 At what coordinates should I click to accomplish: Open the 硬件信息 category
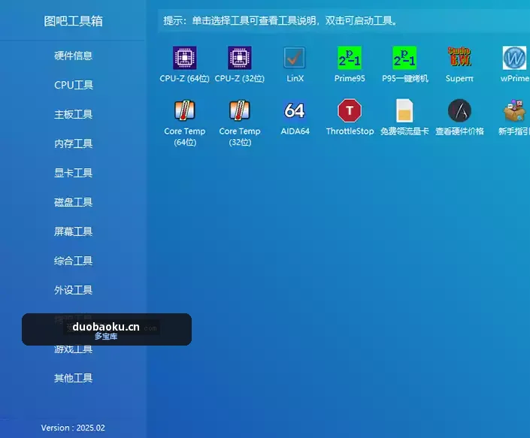point(74,56)
